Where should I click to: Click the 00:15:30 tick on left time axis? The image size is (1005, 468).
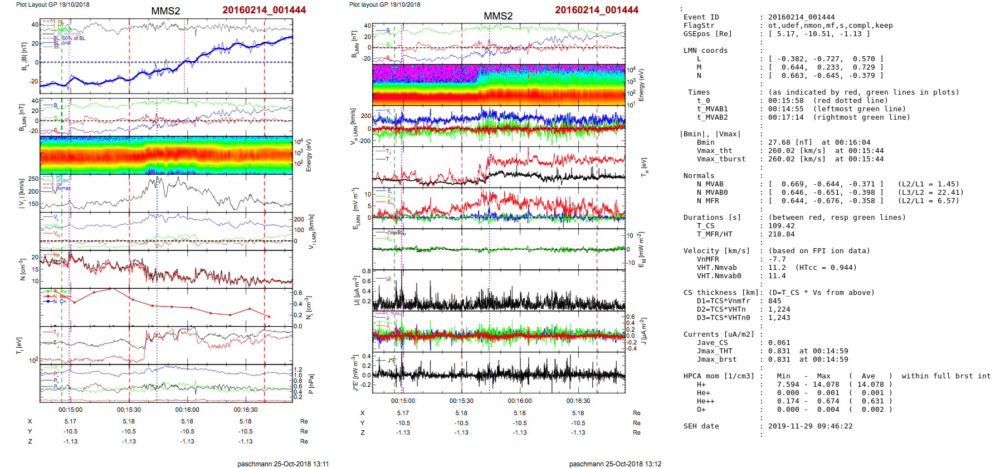coord(129,410)
